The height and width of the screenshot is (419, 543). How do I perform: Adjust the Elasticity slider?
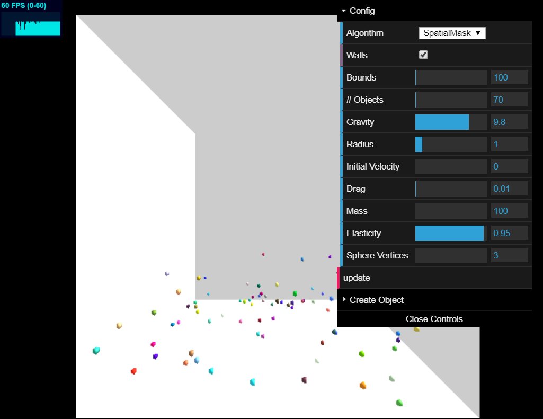coord(450,233)
